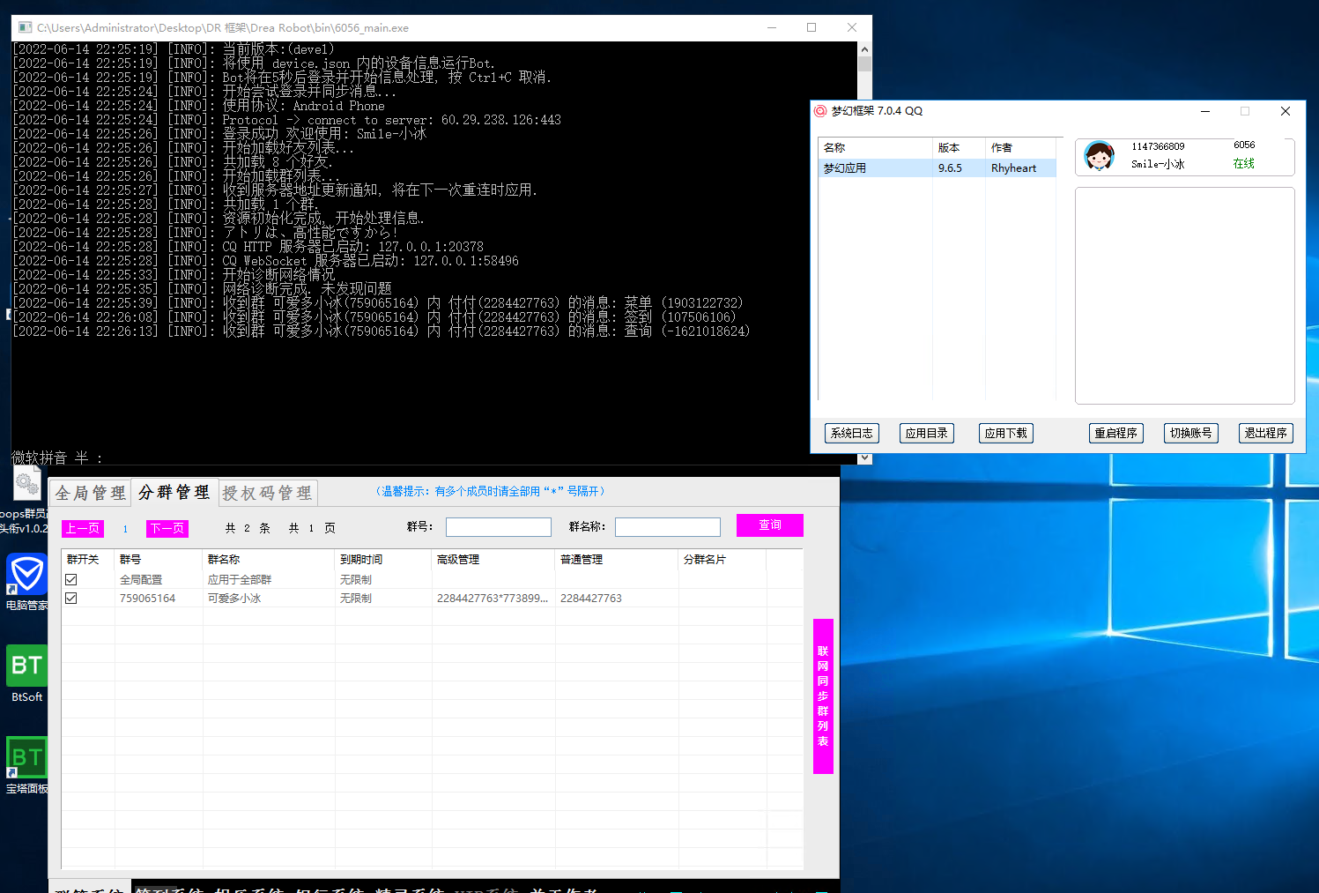The image size is (1319, 893).
Task: Switch to the 全局管理 tab
Action: tap(90, 493)
